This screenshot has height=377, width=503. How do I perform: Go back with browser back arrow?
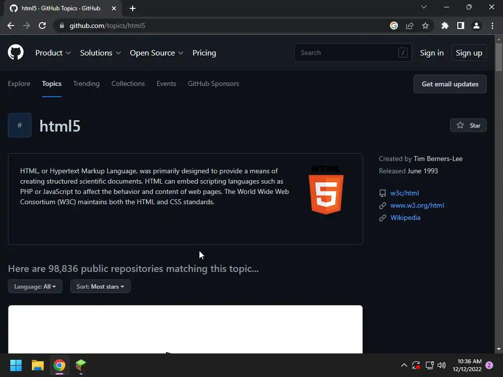click(x=11, y=26)
